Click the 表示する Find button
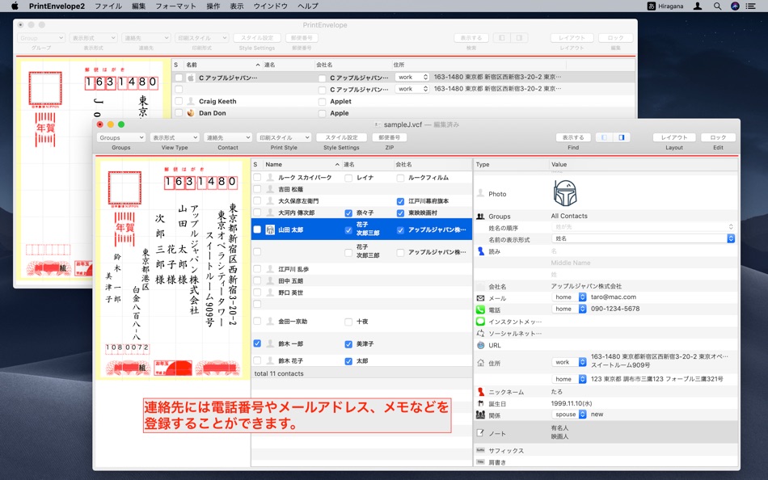 pos(573,137)
